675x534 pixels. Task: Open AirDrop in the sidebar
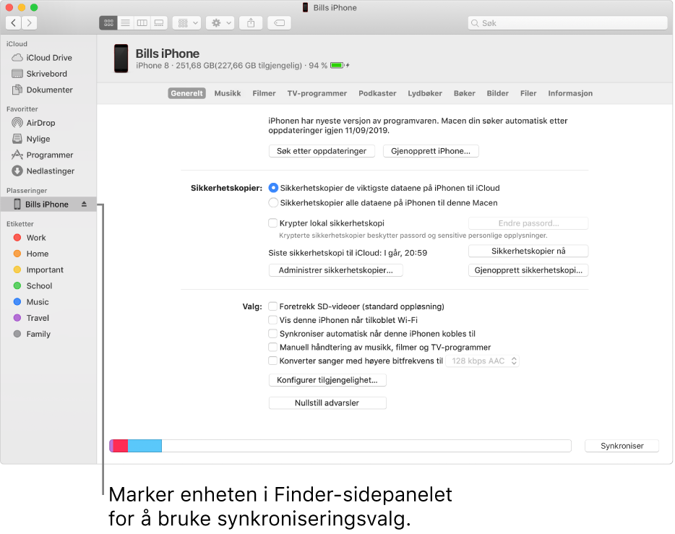[48, 123]
